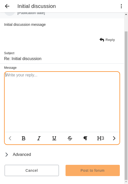
Task: Click the user avatar thumbnail
Action: click(x=10, y=14)
